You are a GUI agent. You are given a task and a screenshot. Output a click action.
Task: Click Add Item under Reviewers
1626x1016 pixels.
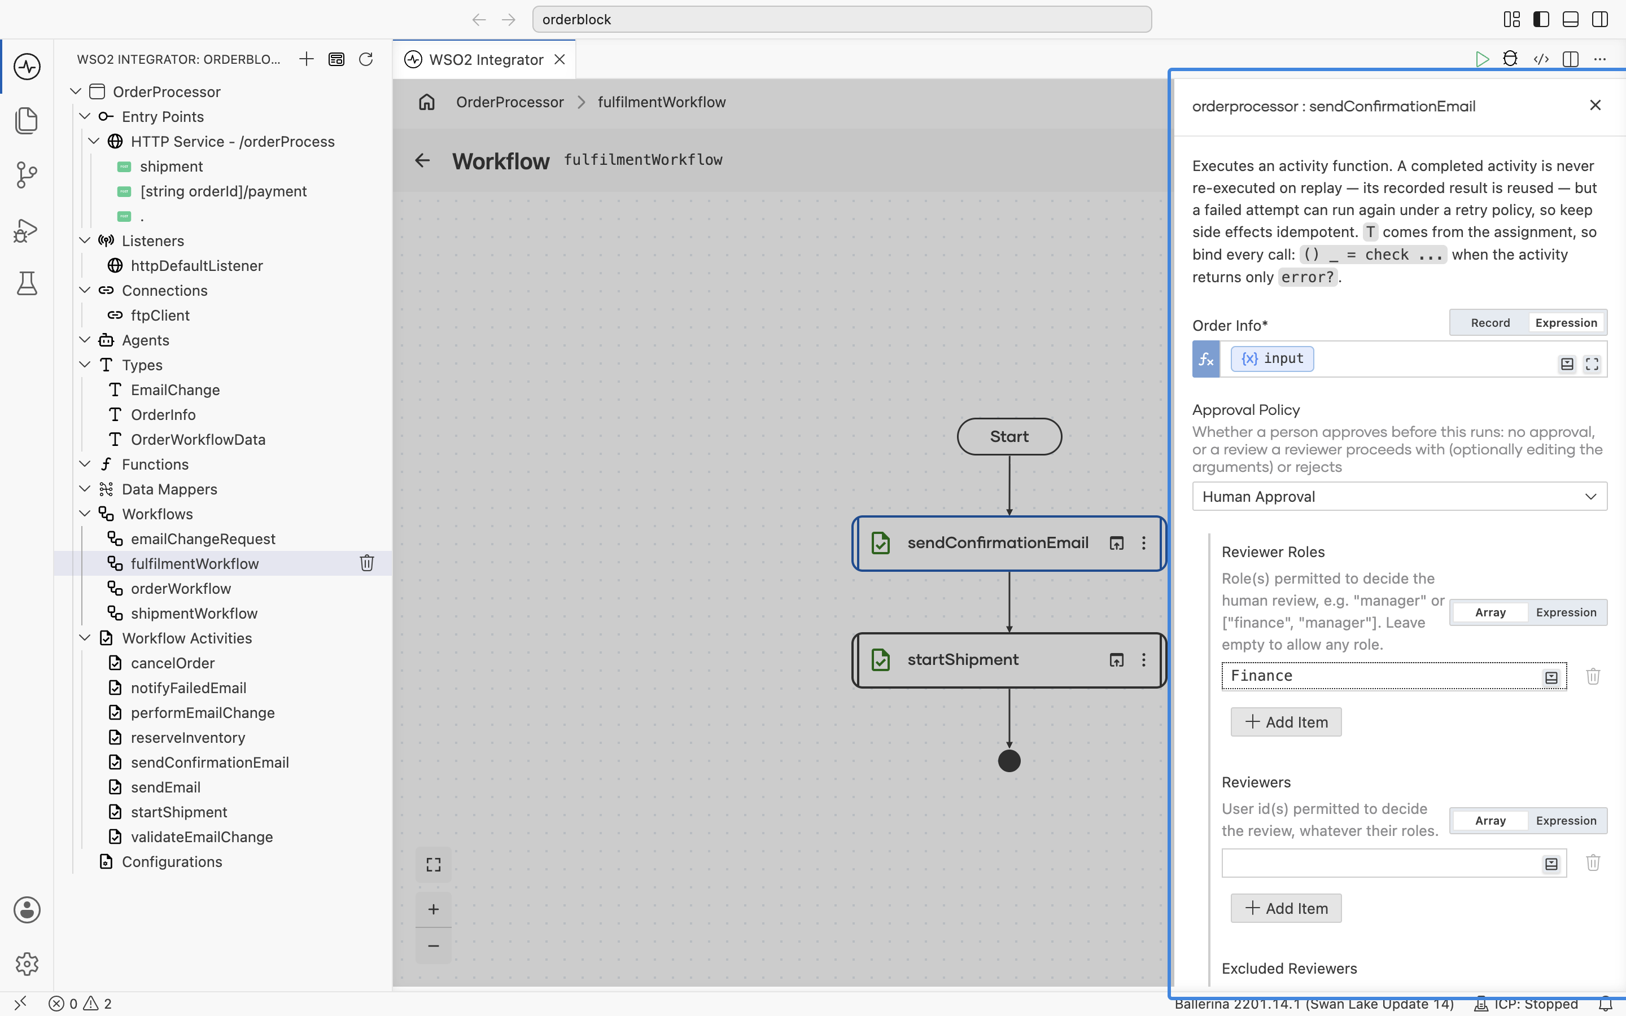tap(1286, 908)
